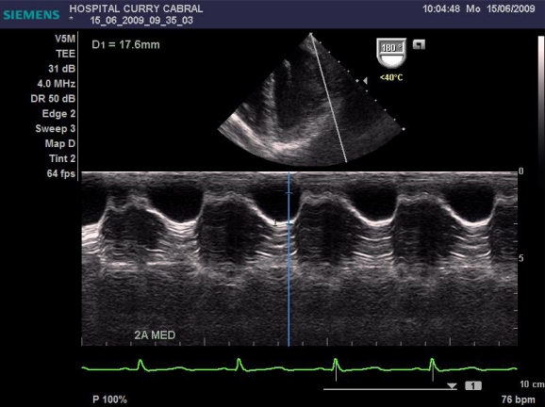
Task: Select the 31 dB gain setting
Action: [x=62, y=69]
